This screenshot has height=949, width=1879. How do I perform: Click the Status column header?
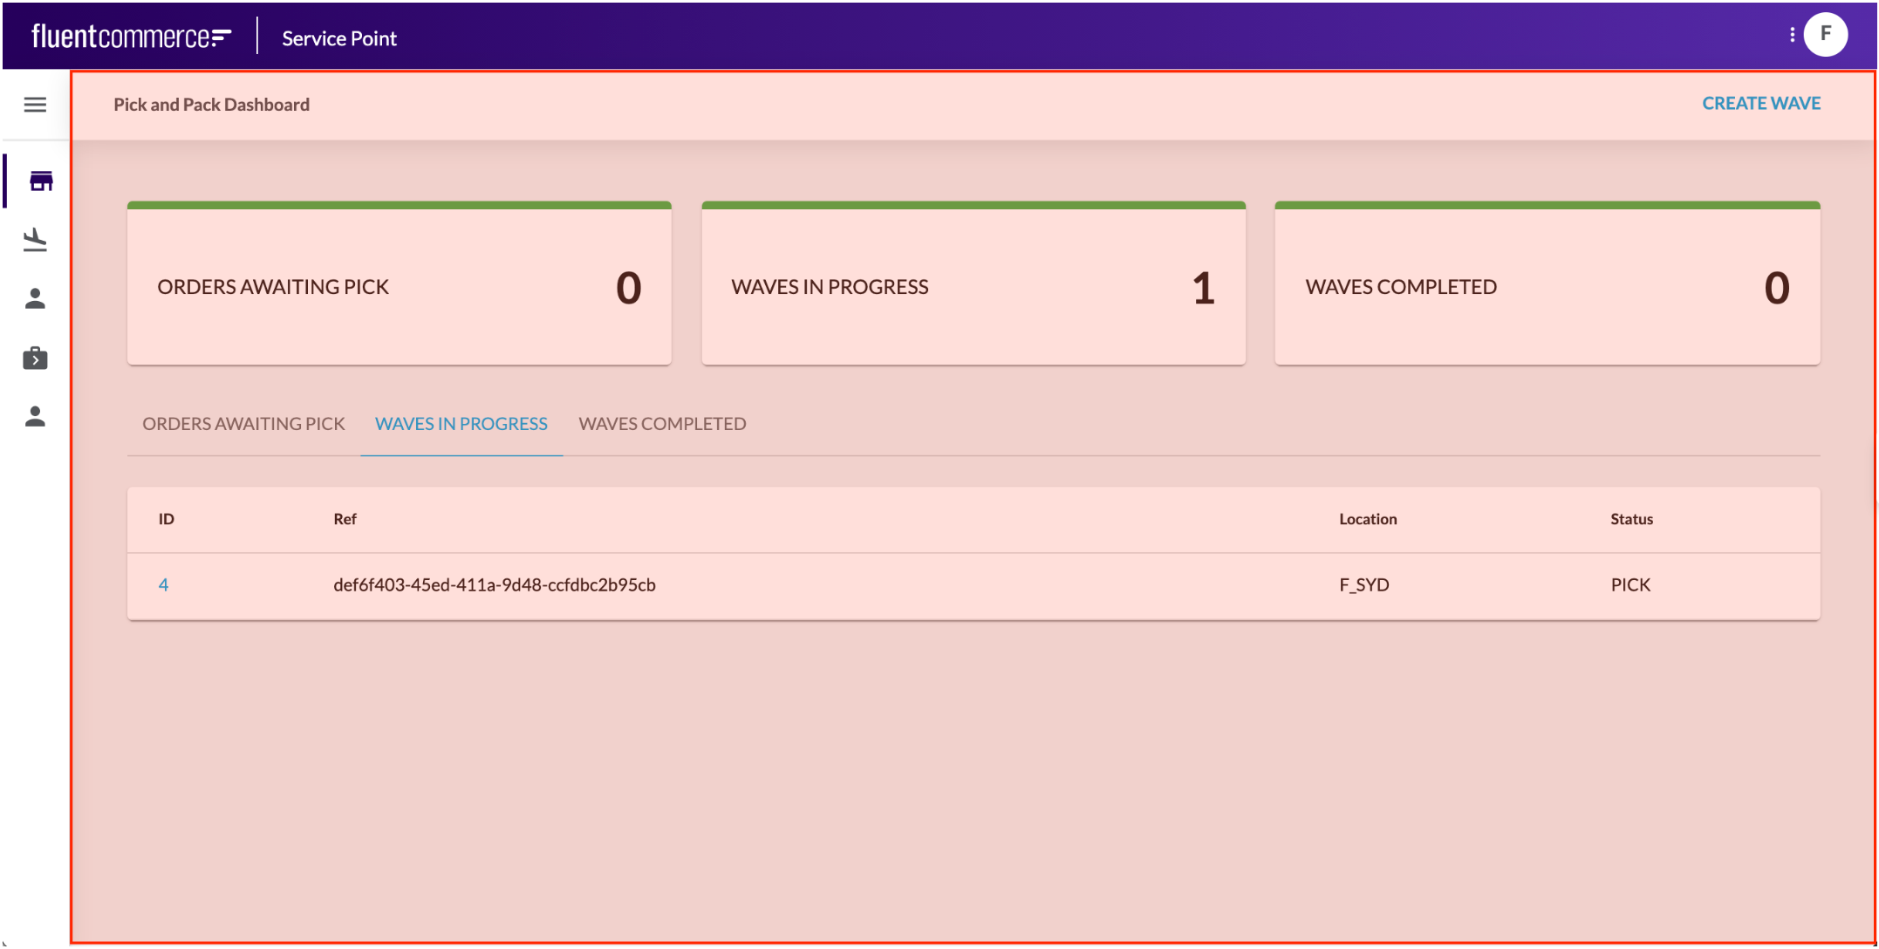1631,519
